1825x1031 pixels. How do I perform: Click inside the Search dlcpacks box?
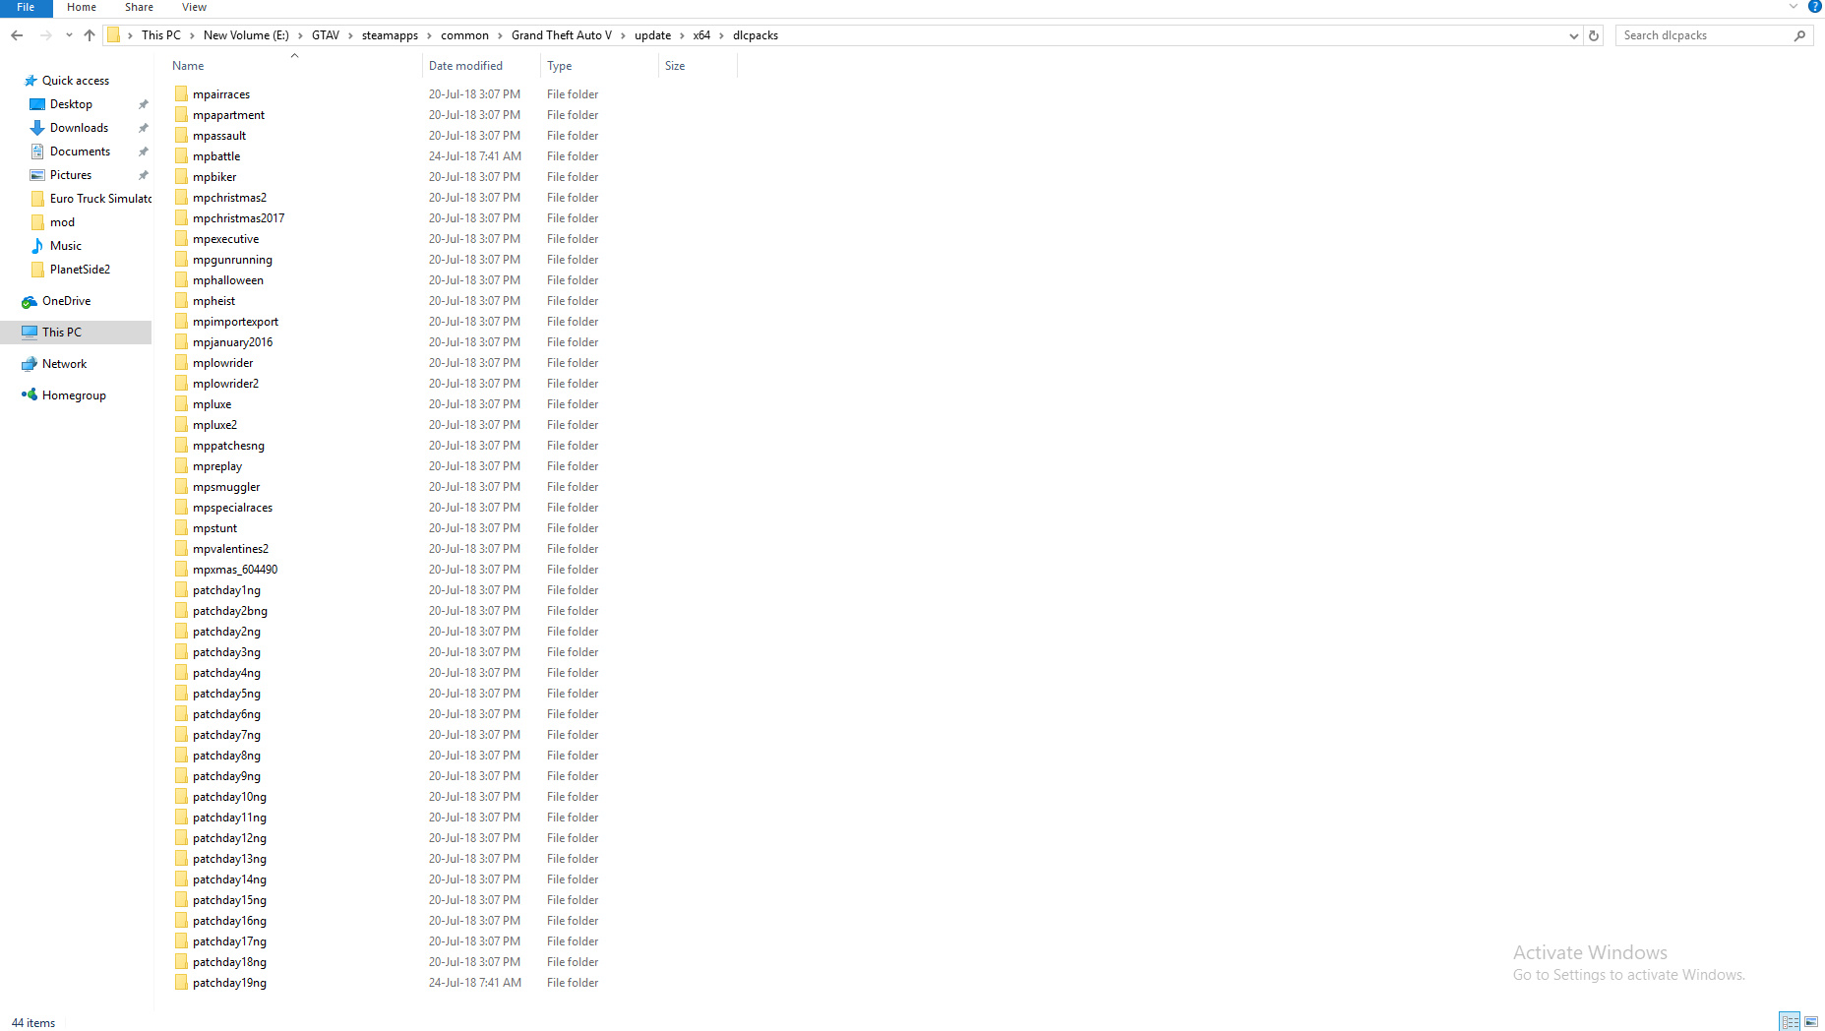point(1702,34)
